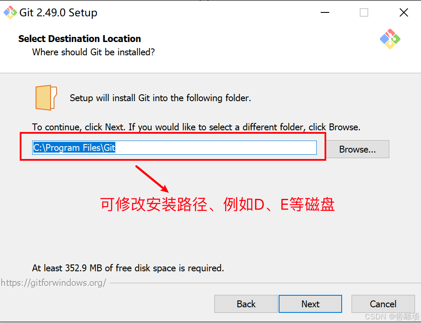The height and width of the screenshot is (324, 421).
Task: Click the red arrow annotation
Action: click(x=152, y=179)
